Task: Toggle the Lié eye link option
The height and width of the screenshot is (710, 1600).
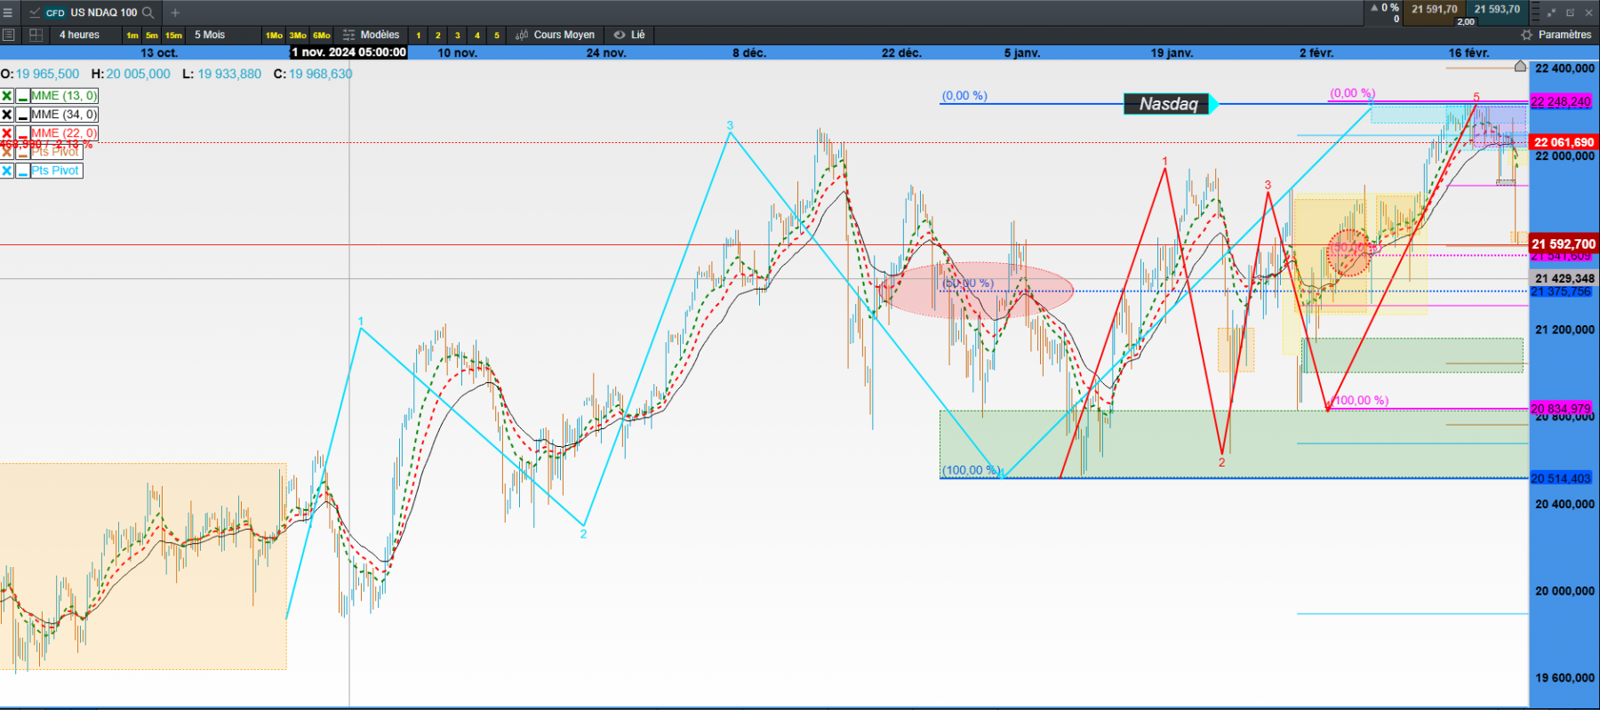Action: (x=630, y=35)
